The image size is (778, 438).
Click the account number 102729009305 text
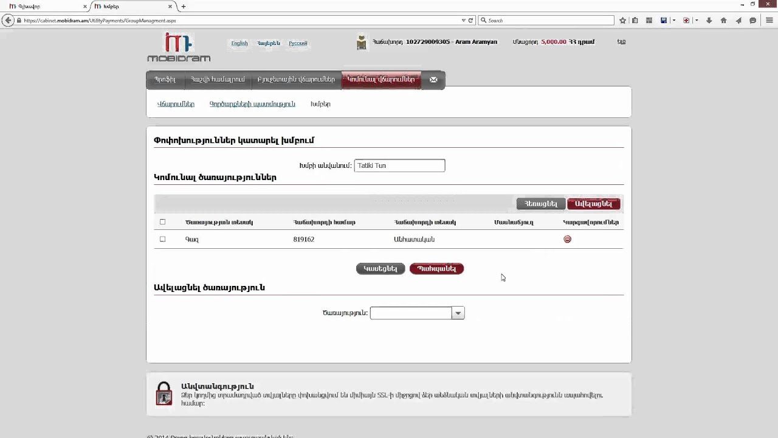[x=428, y=42]
